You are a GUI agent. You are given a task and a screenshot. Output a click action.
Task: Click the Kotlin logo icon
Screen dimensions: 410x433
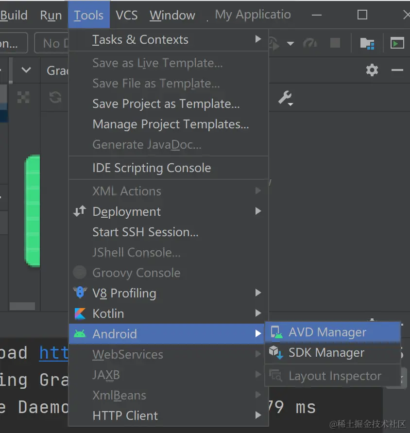80,313
